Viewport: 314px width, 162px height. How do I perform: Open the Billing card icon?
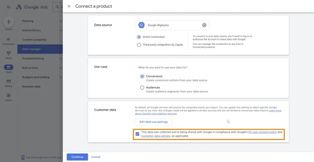coord(8,81)
